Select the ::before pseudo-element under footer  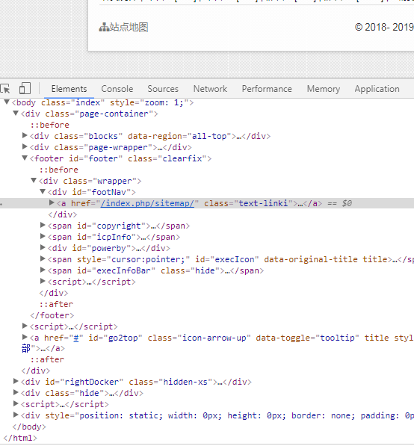click(59, 170)
